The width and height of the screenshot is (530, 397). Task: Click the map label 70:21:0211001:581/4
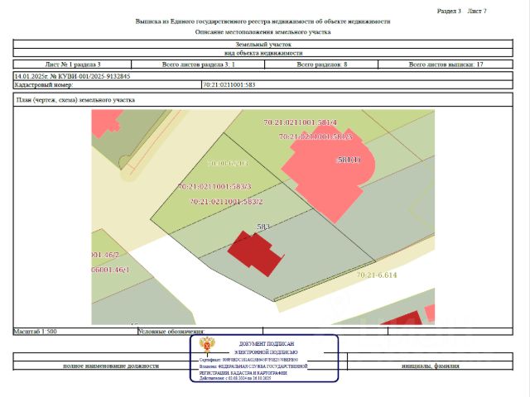click(x=300, y=122)
